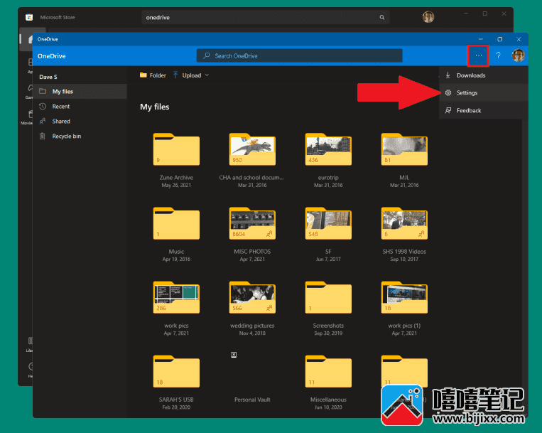Click the help question mark icon
This screenshot has width=542, height=433.
498,55
